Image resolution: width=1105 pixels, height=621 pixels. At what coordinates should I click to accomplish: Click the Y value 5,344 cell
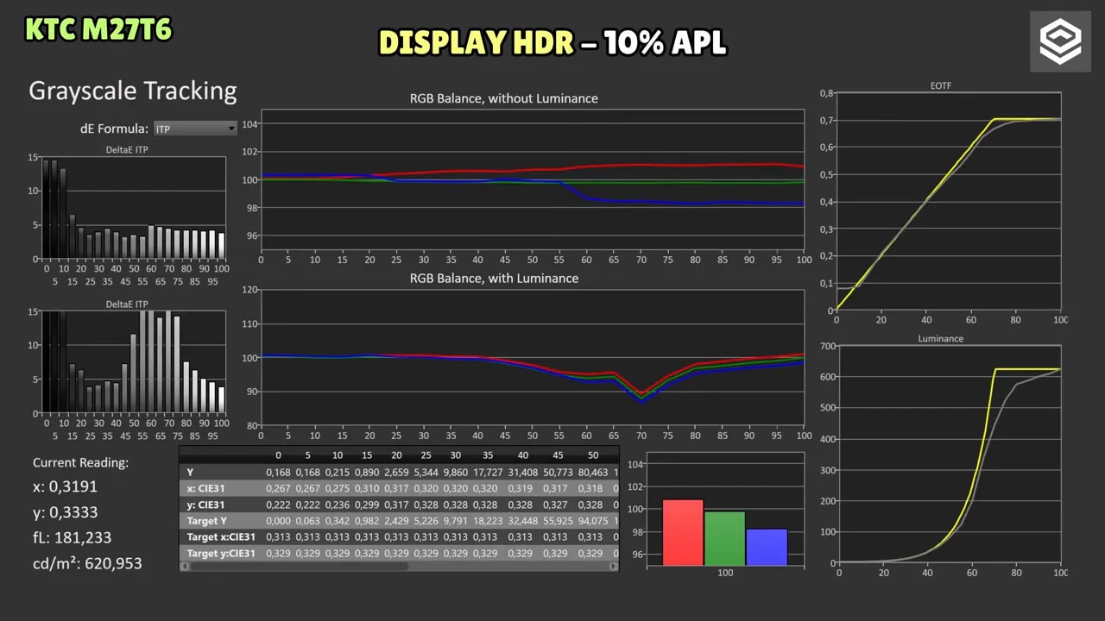pos(425,472)
